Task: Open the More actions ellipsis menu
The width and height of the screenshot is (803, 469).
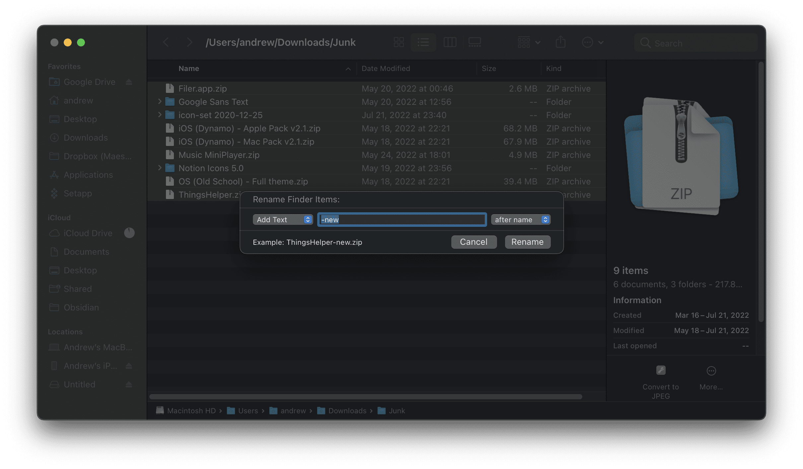Action: 593,42
